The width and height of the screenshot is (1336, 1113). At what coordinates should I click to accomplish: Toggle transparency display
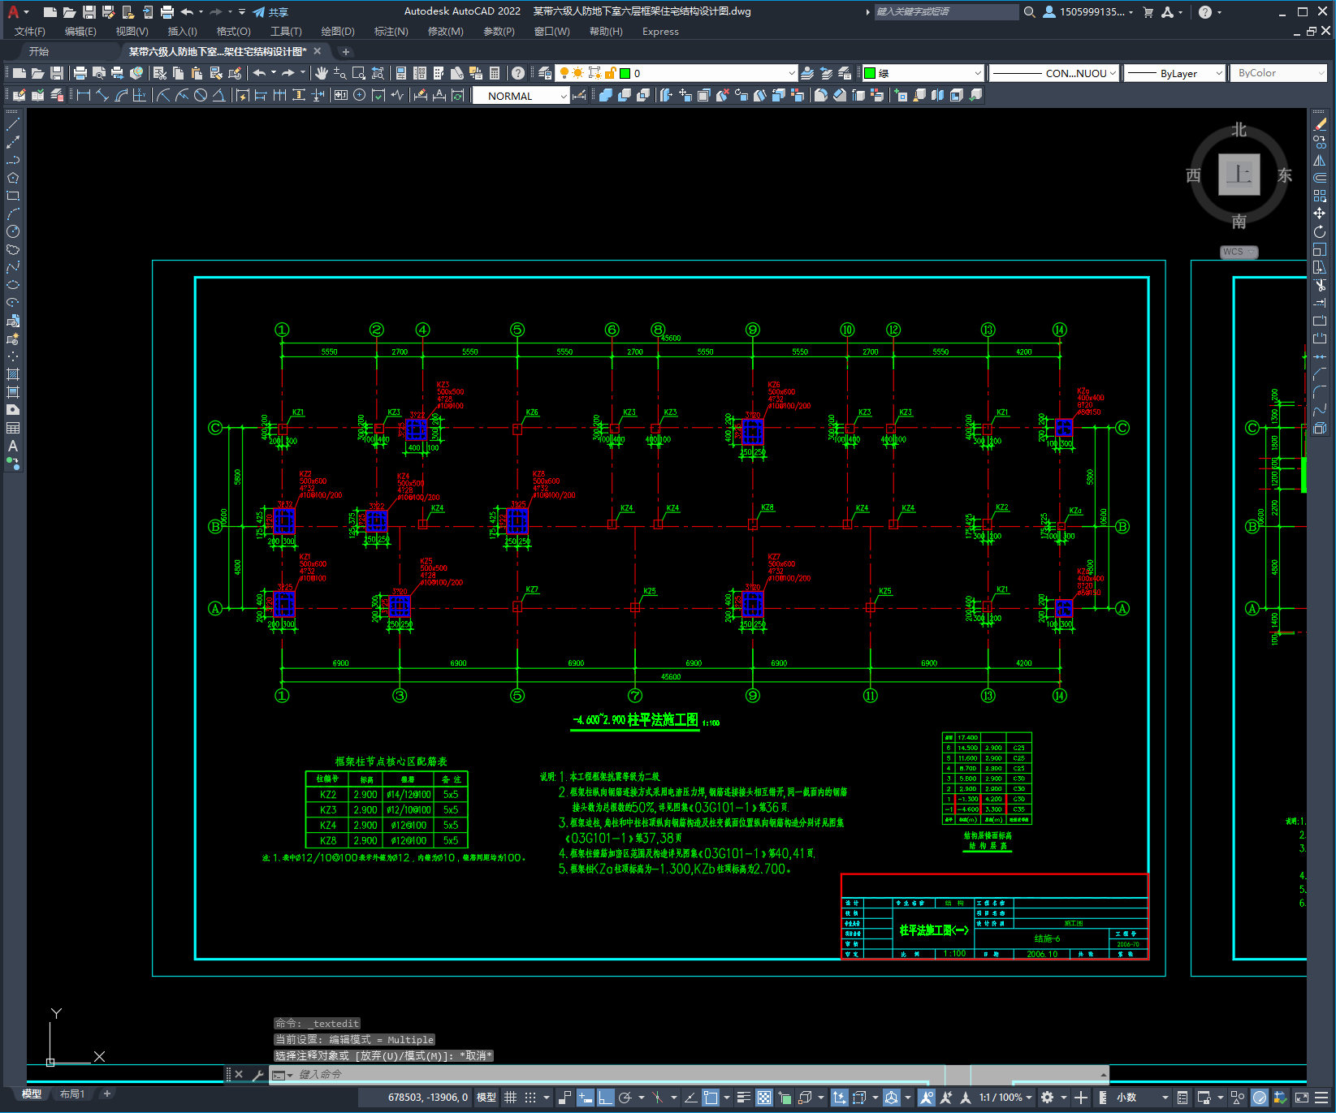[x=764, y=1097]
